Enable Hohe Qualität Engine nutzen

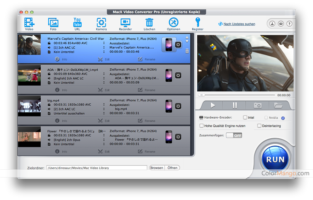pos(202,126)
